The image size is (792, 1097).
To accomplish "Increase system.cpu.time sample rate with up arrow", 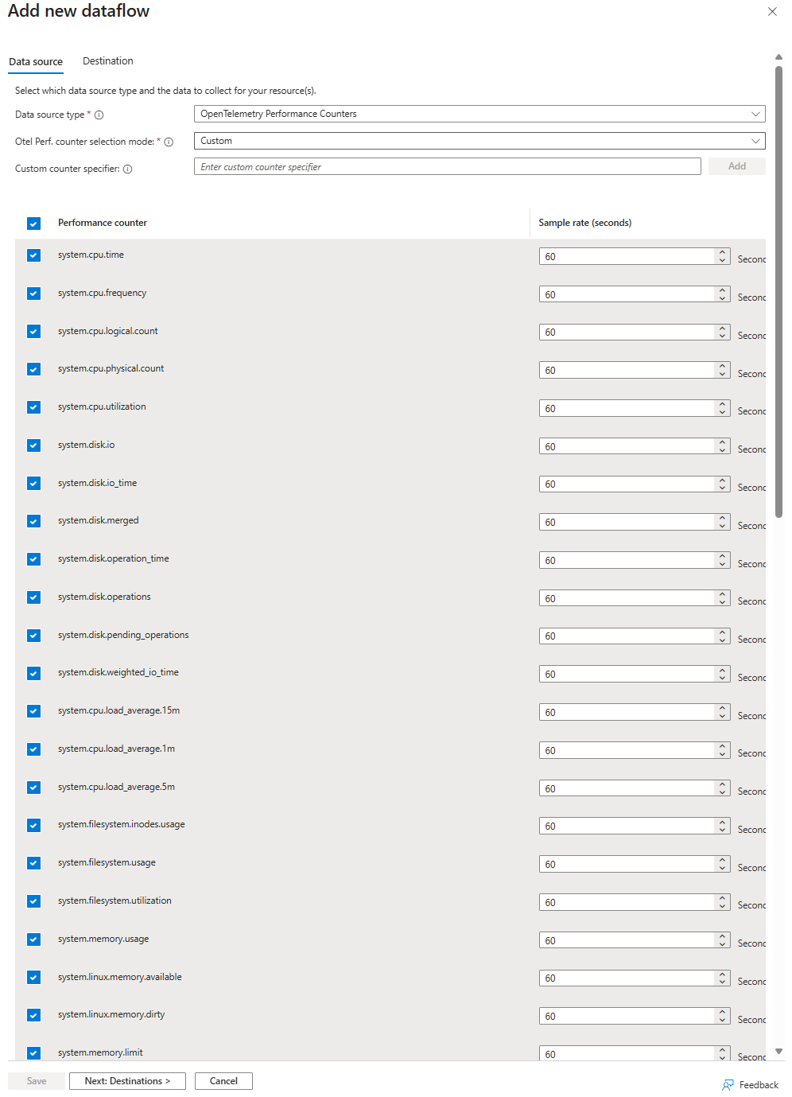I will pyautogui.click(x=722, y=252).
